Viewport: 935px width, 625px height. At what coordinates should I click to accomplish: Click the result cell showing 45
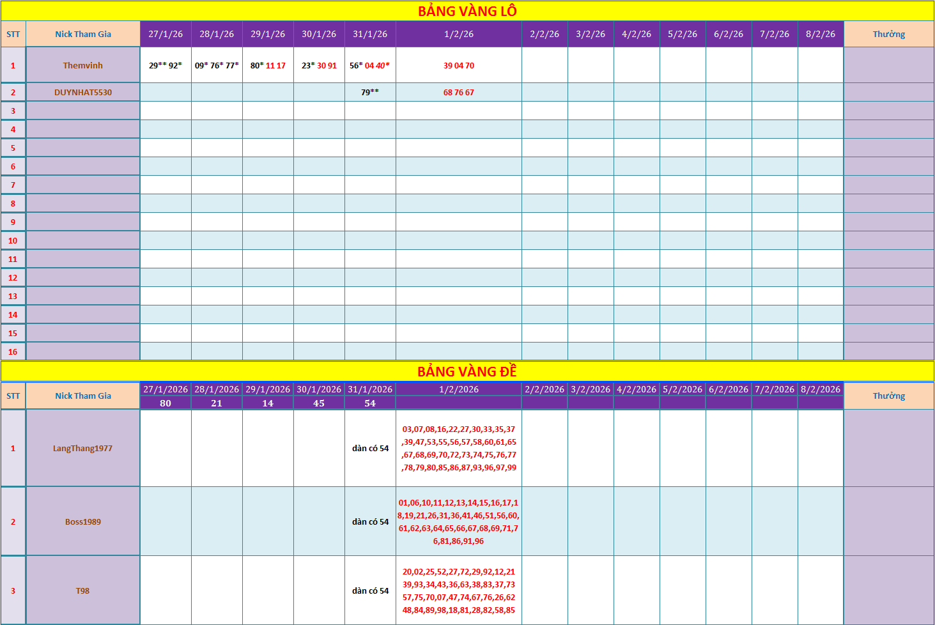(x=319, y=403)
